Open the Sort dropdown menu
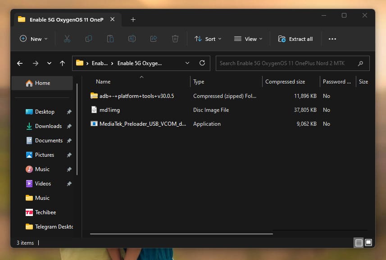 pyautogui.click(x=208, y=39)
